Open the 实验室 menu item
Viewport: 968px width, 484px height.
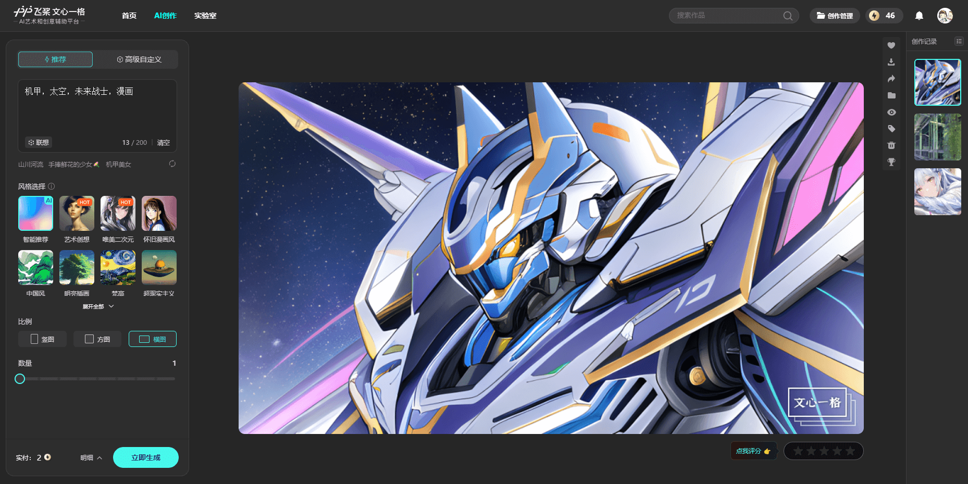(x=205, y=16)
